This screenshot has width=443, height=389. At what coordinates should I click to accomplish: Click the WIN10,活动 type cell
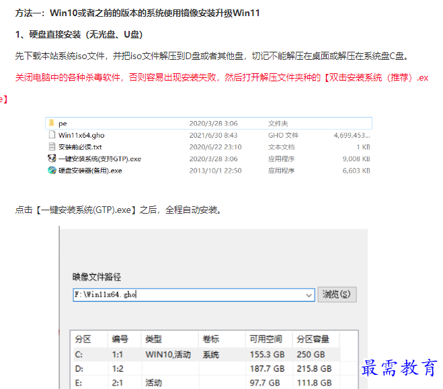[x=168, y=354]
